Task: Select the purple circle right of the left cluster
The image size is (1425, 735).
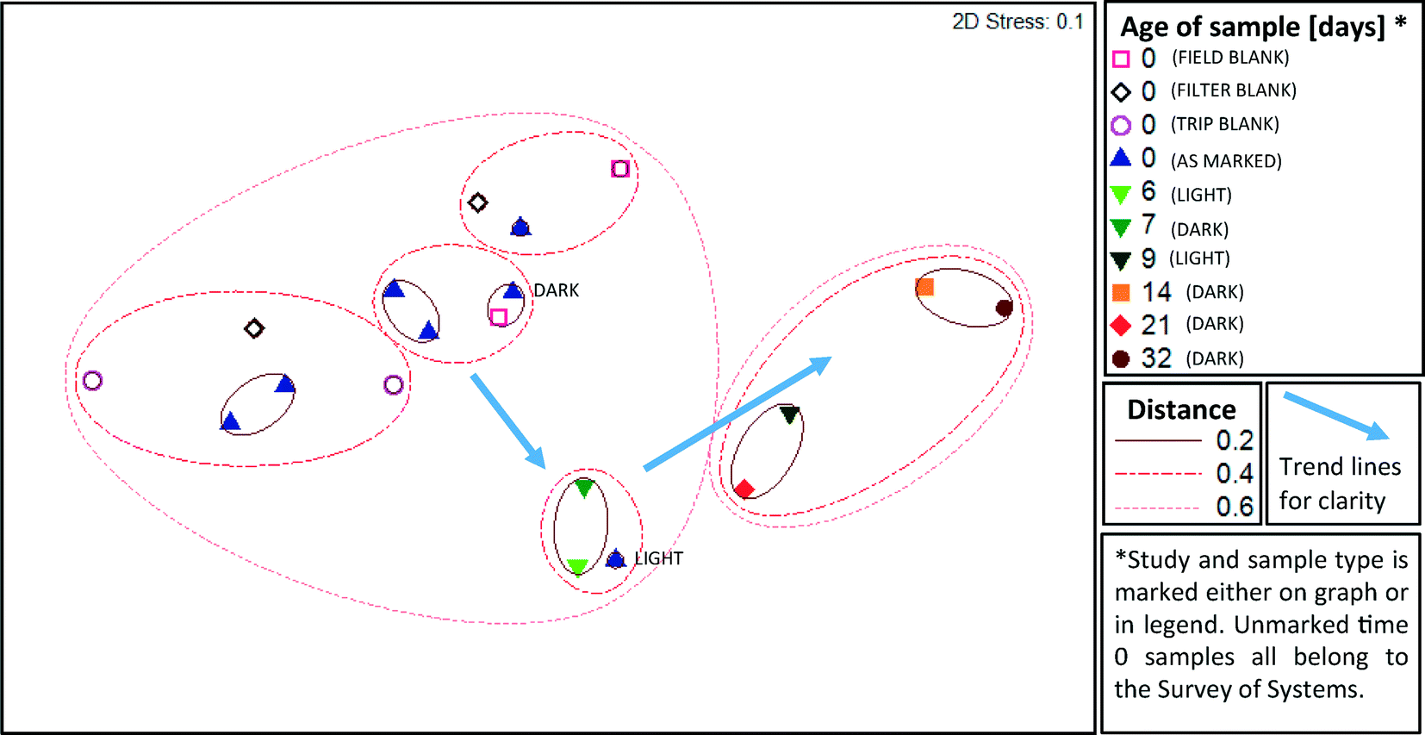Action: [394, 384]
